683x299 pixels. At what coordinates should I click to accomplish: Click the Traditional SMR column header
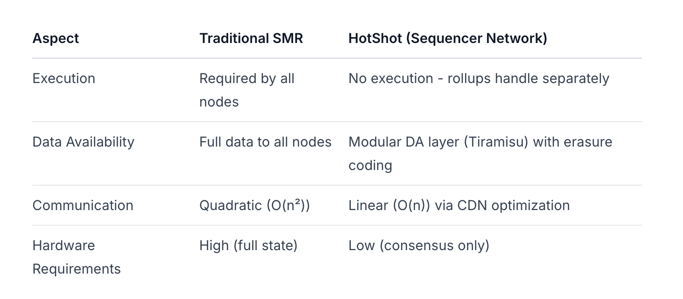point(251,39)
